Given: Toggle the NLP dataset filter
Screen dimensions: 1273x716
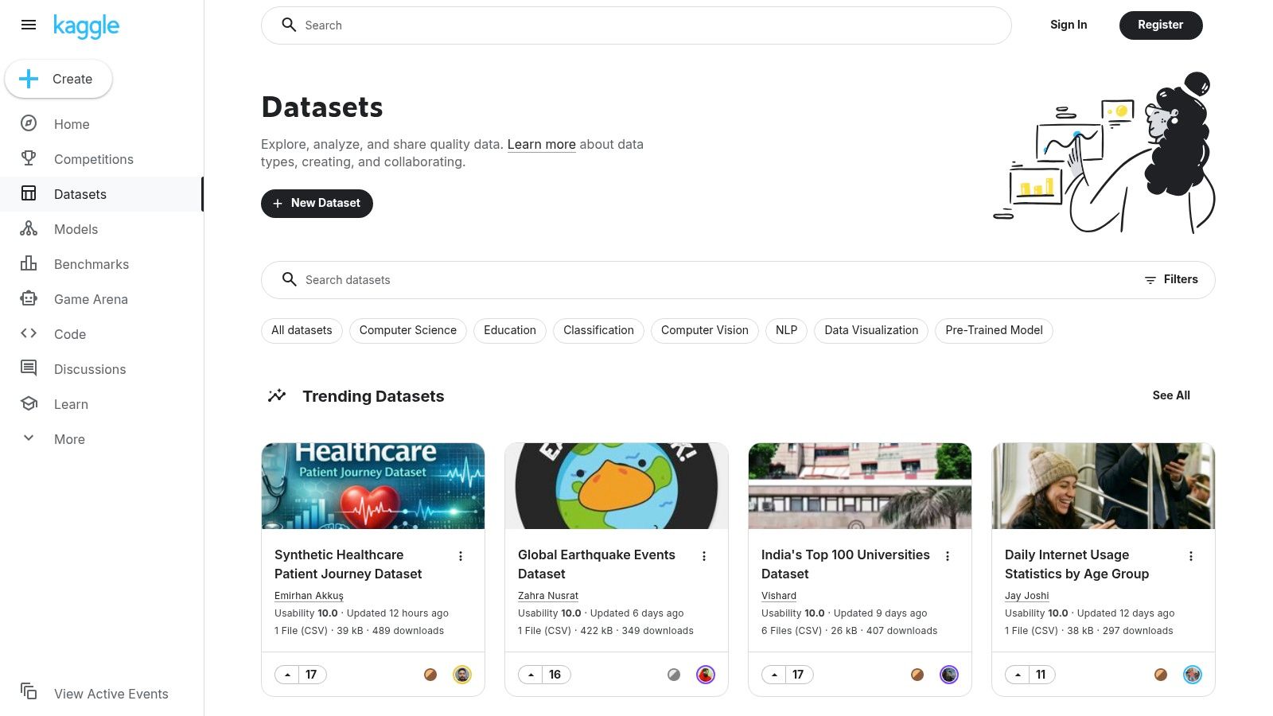Looking at the screenshot, I should [786, 330].
